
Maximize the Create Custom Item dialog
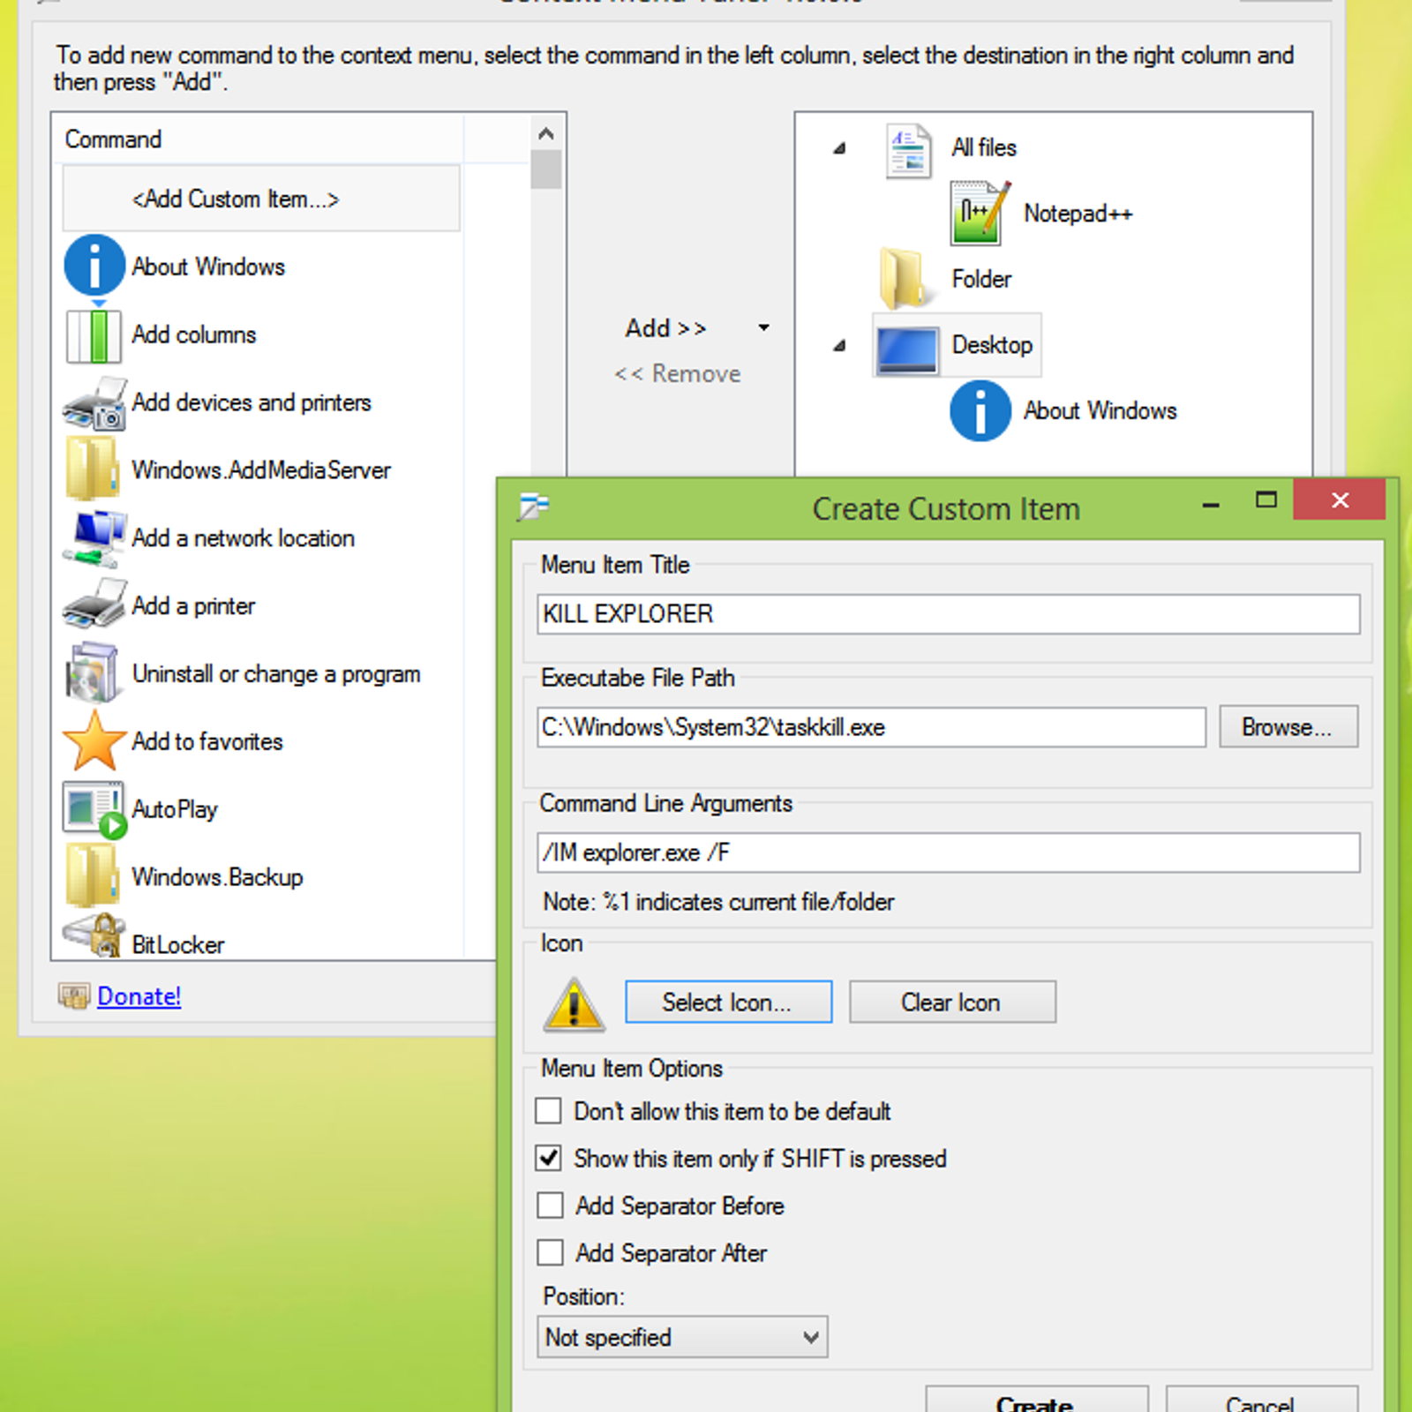(x=1266, y=500)
